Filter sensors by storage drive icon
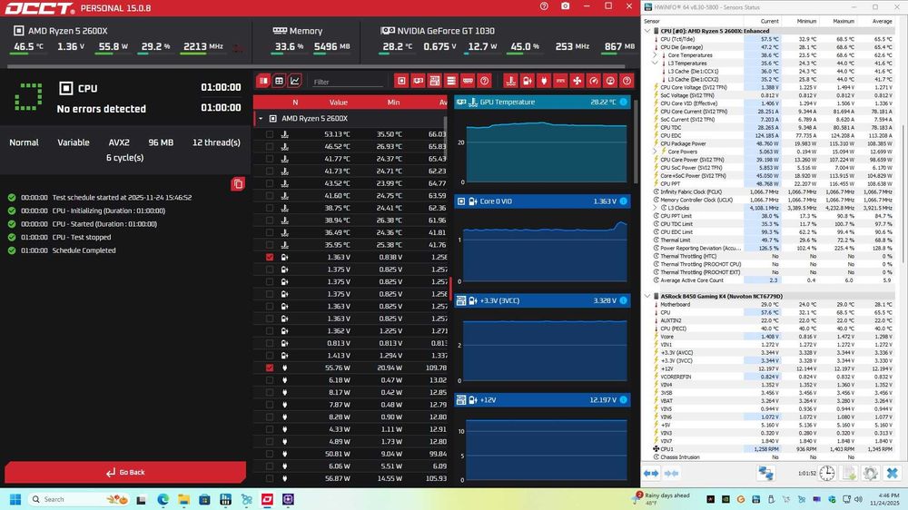 [451, 81]
